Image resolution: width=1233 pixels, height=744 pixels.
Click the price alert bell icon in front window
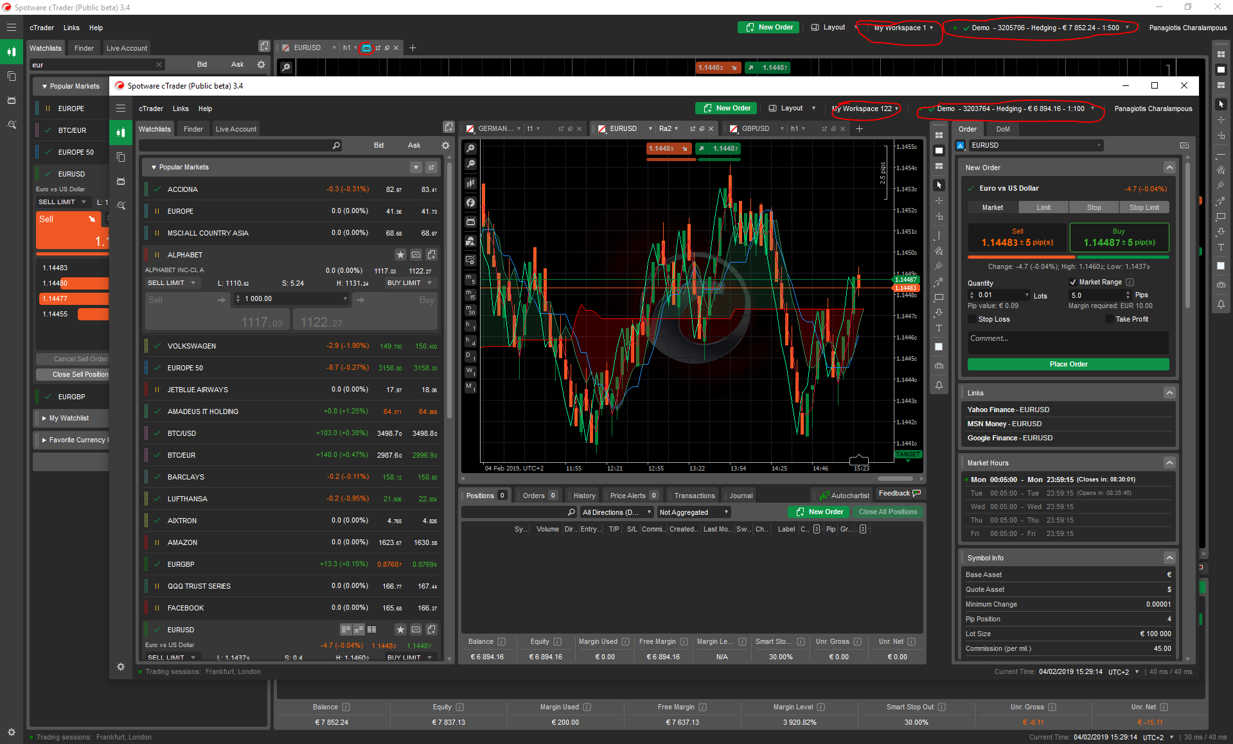(x=939, y=385)
